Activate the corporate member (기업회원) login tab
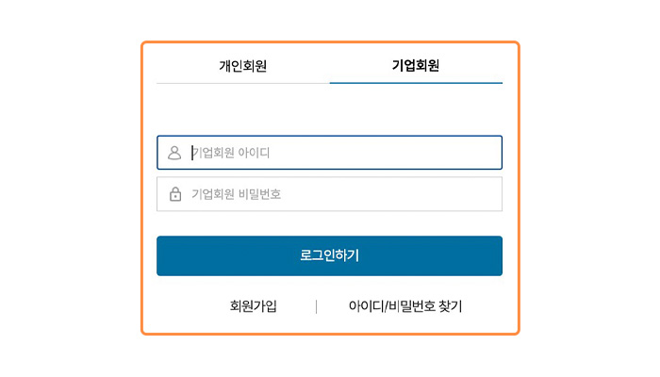The image size is (660, 377). [416, 66]
